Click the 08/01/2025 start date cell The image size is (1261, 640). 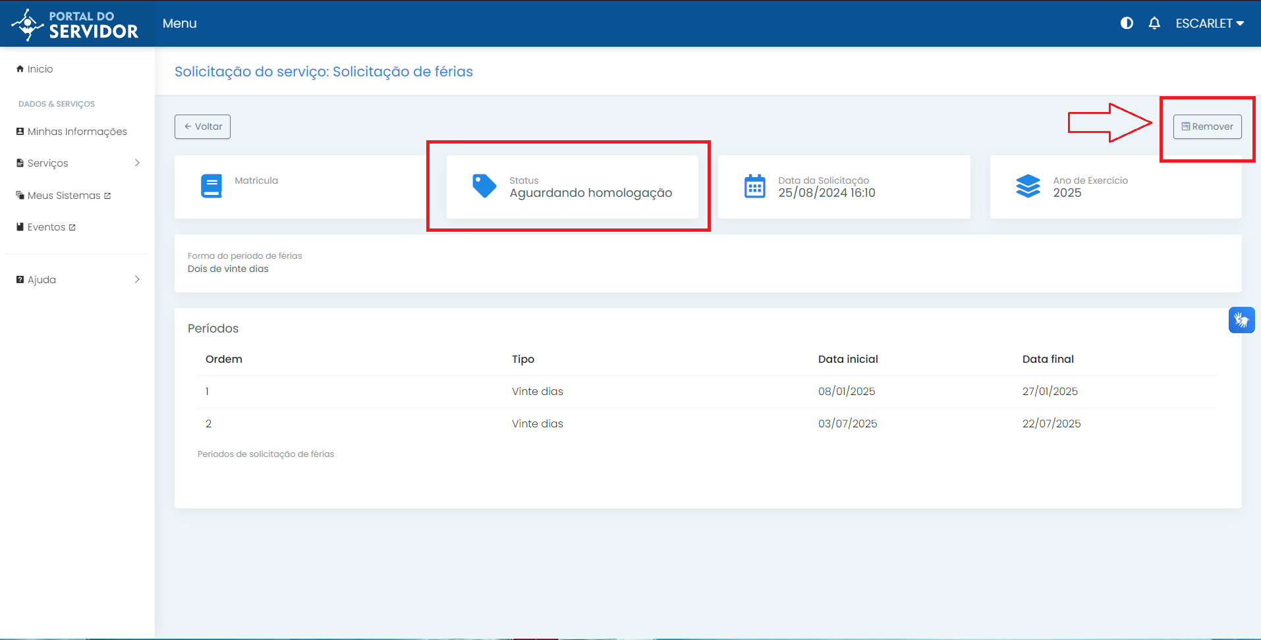(x=847, y=391)
